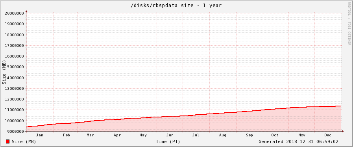The width and height of the screenshot is (353, 147).
Task: Click the 'Size (MB)' legend label
Action: point(24,142)
